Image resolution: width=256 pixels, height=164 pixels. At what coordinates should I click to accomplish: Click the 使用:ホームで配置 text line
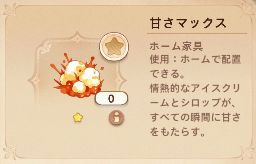(195, 59)
